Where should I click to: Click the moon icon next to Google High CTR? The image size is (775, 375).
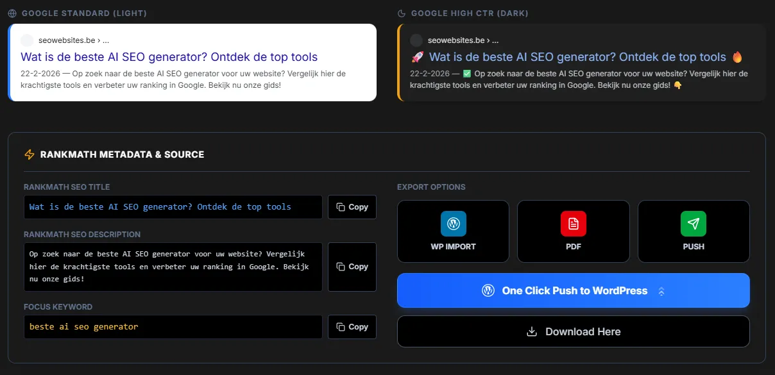pos(402,13)
